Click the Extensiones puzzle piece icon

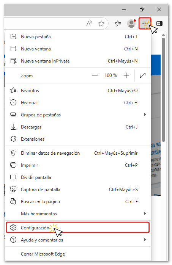(13, 139)
